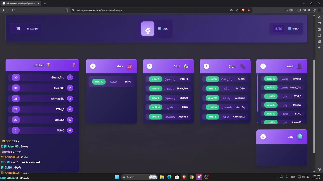The width and height of the screenshot is (323, 181).
Task: Select the e4kmgames browser tab
Action: [21, 3]
